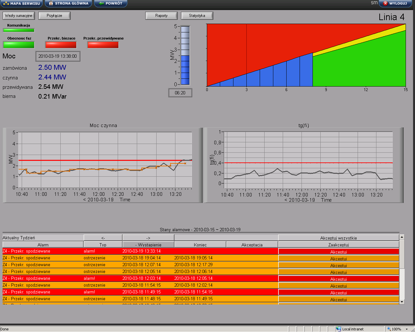Click the Powrót green arrow icon

101,3
